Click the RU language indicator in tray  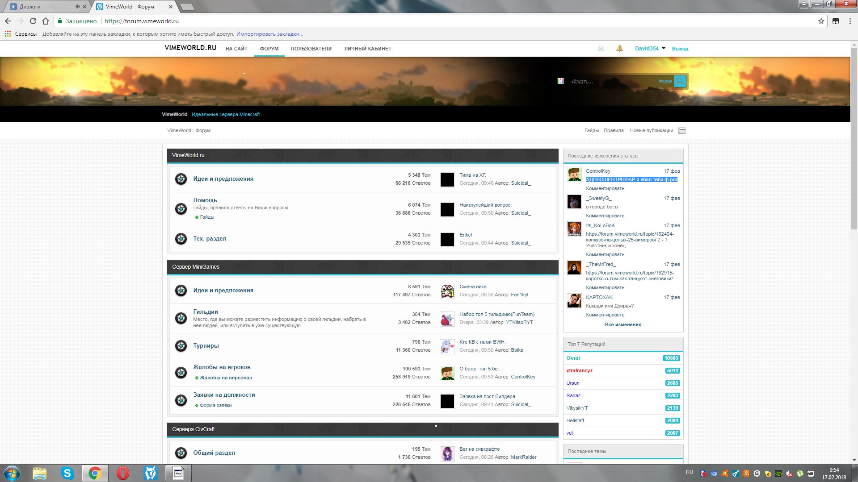pos(689,472)
